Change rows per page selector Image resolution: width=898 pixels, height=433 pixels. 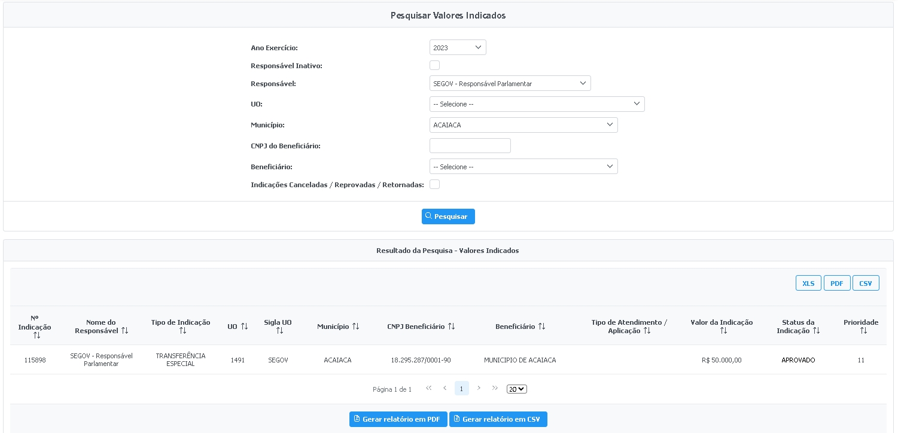516,389
